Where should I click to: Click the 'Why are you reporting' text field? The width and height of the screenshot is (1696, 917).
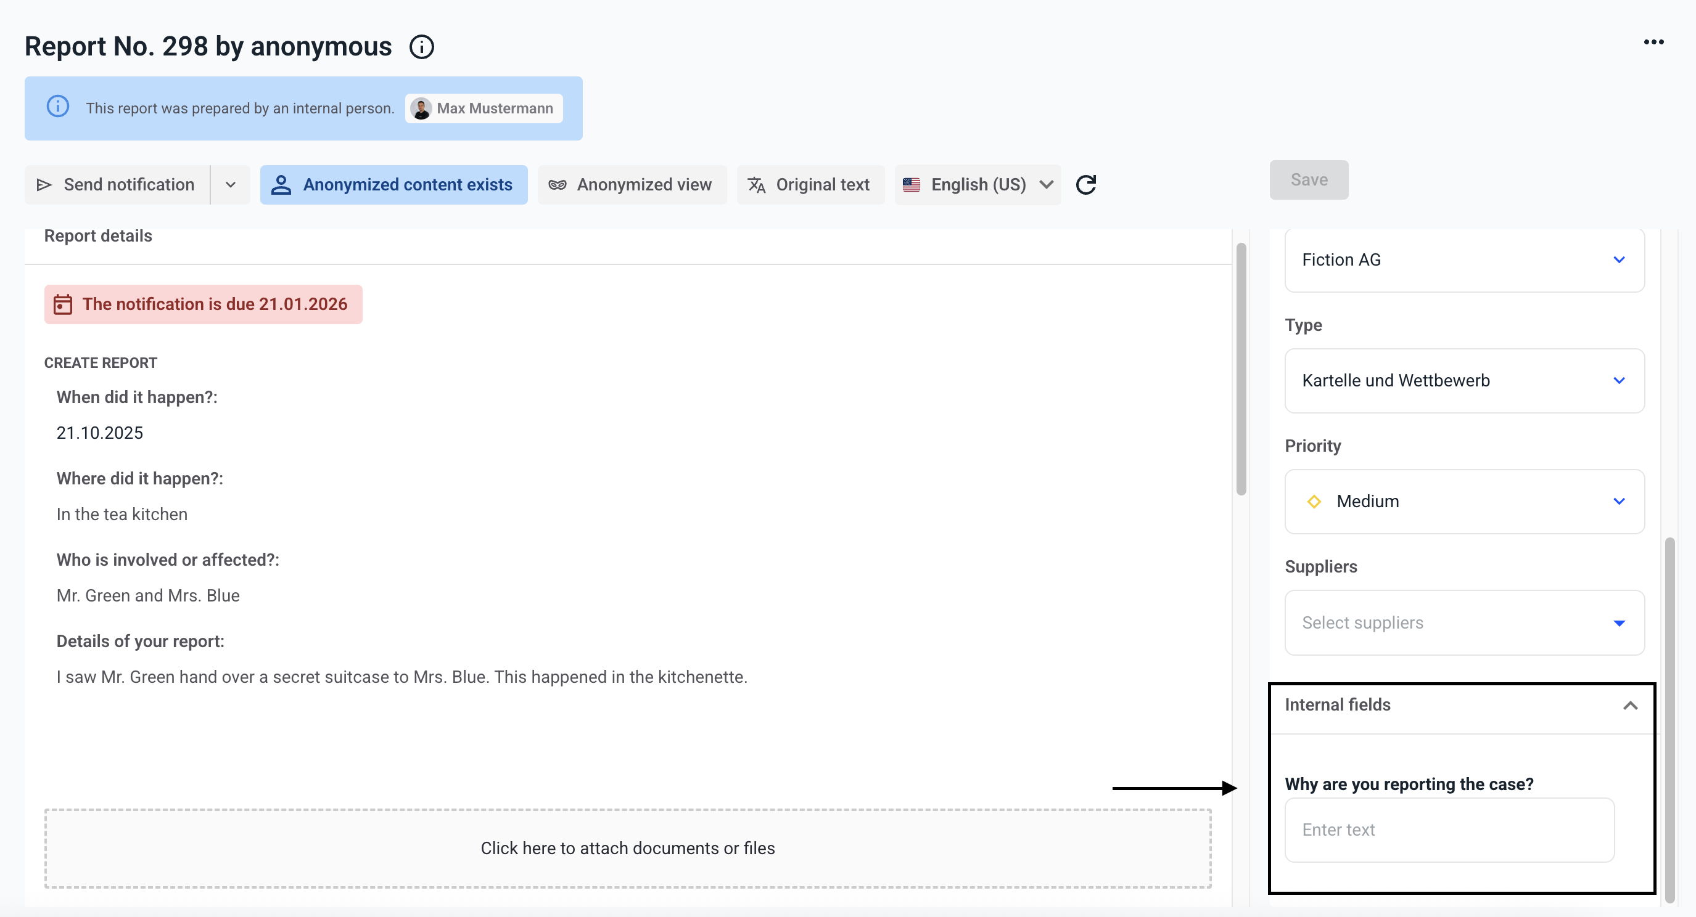[1449, 830]
